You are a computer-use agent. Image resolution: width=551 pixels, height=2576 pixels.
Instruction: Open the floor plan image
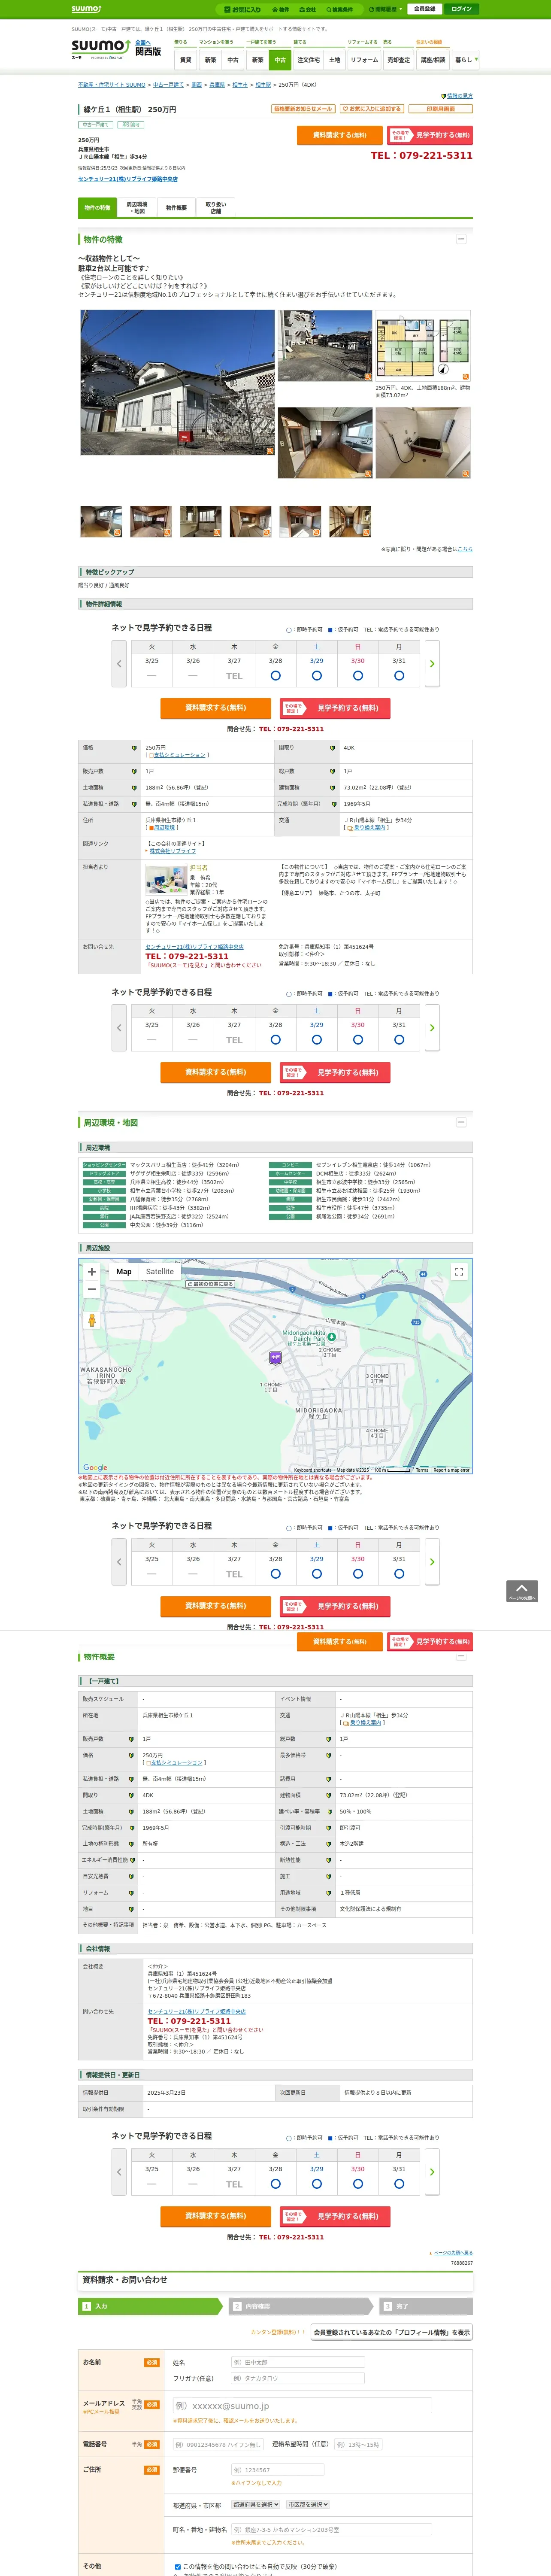(x=423, y=345)
